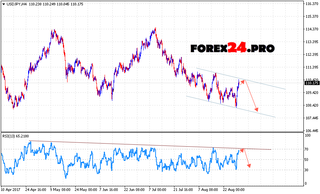Click the red up-arrow tip in RSI panel

pyautogui.click(x=243, y=149)
